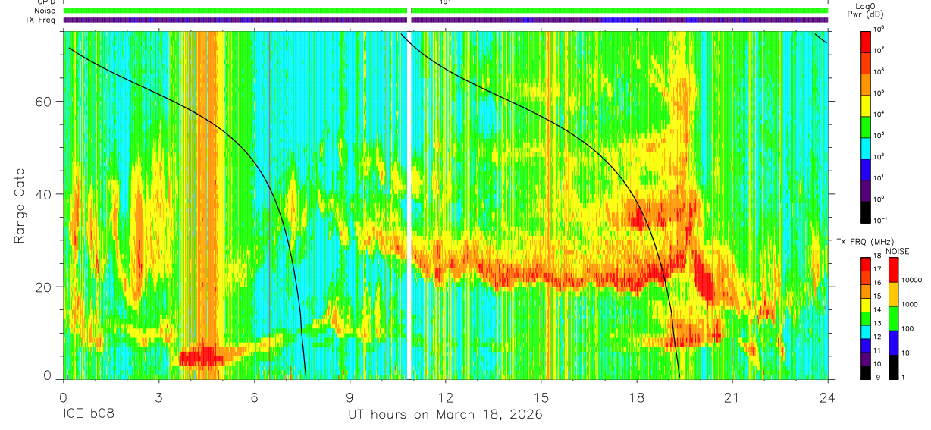The width and height of the screenshot is (931, 430).
Task: Click the NOISE legend title
Action: click(897, 250)
